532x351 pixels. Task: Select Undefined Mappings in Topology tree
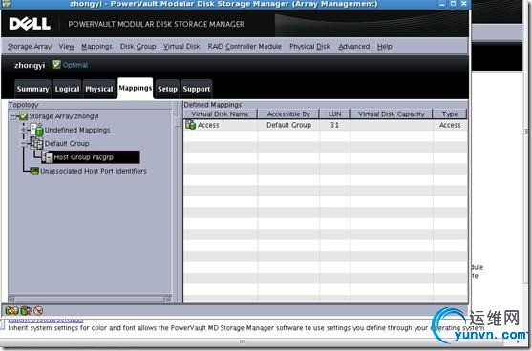77,130
